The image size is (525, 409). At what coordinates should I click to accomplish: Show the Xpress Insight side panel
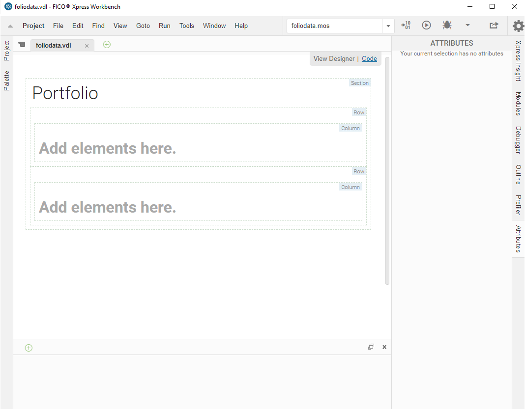(518, 61)
